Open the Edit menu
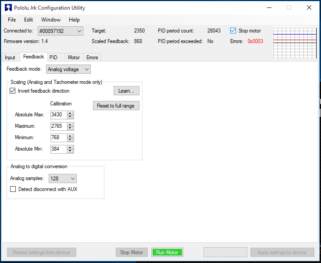Viewport: 321px width, 263px height. point(28,20)
